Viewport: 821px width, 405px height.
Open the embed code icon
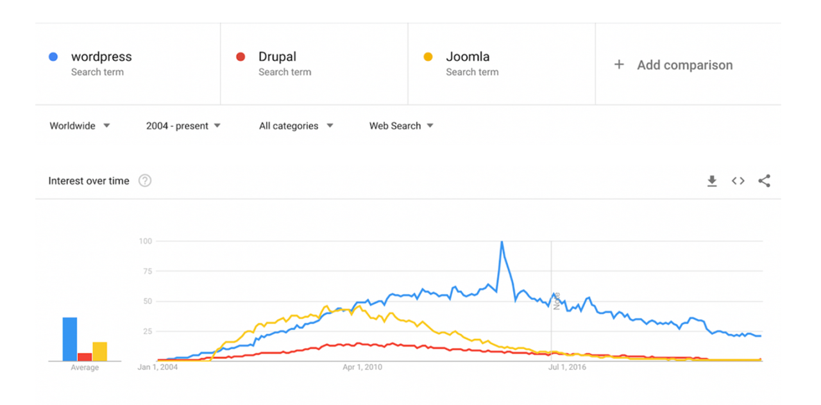[738, 181]
